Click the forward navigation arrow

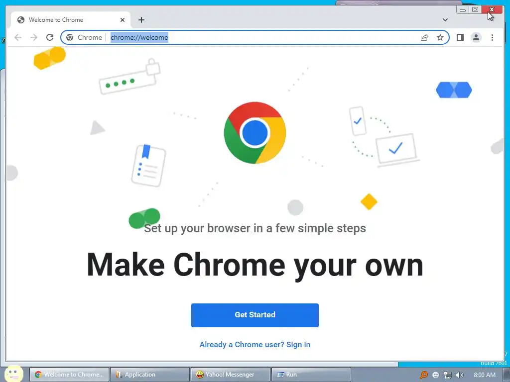pos(34,37)
